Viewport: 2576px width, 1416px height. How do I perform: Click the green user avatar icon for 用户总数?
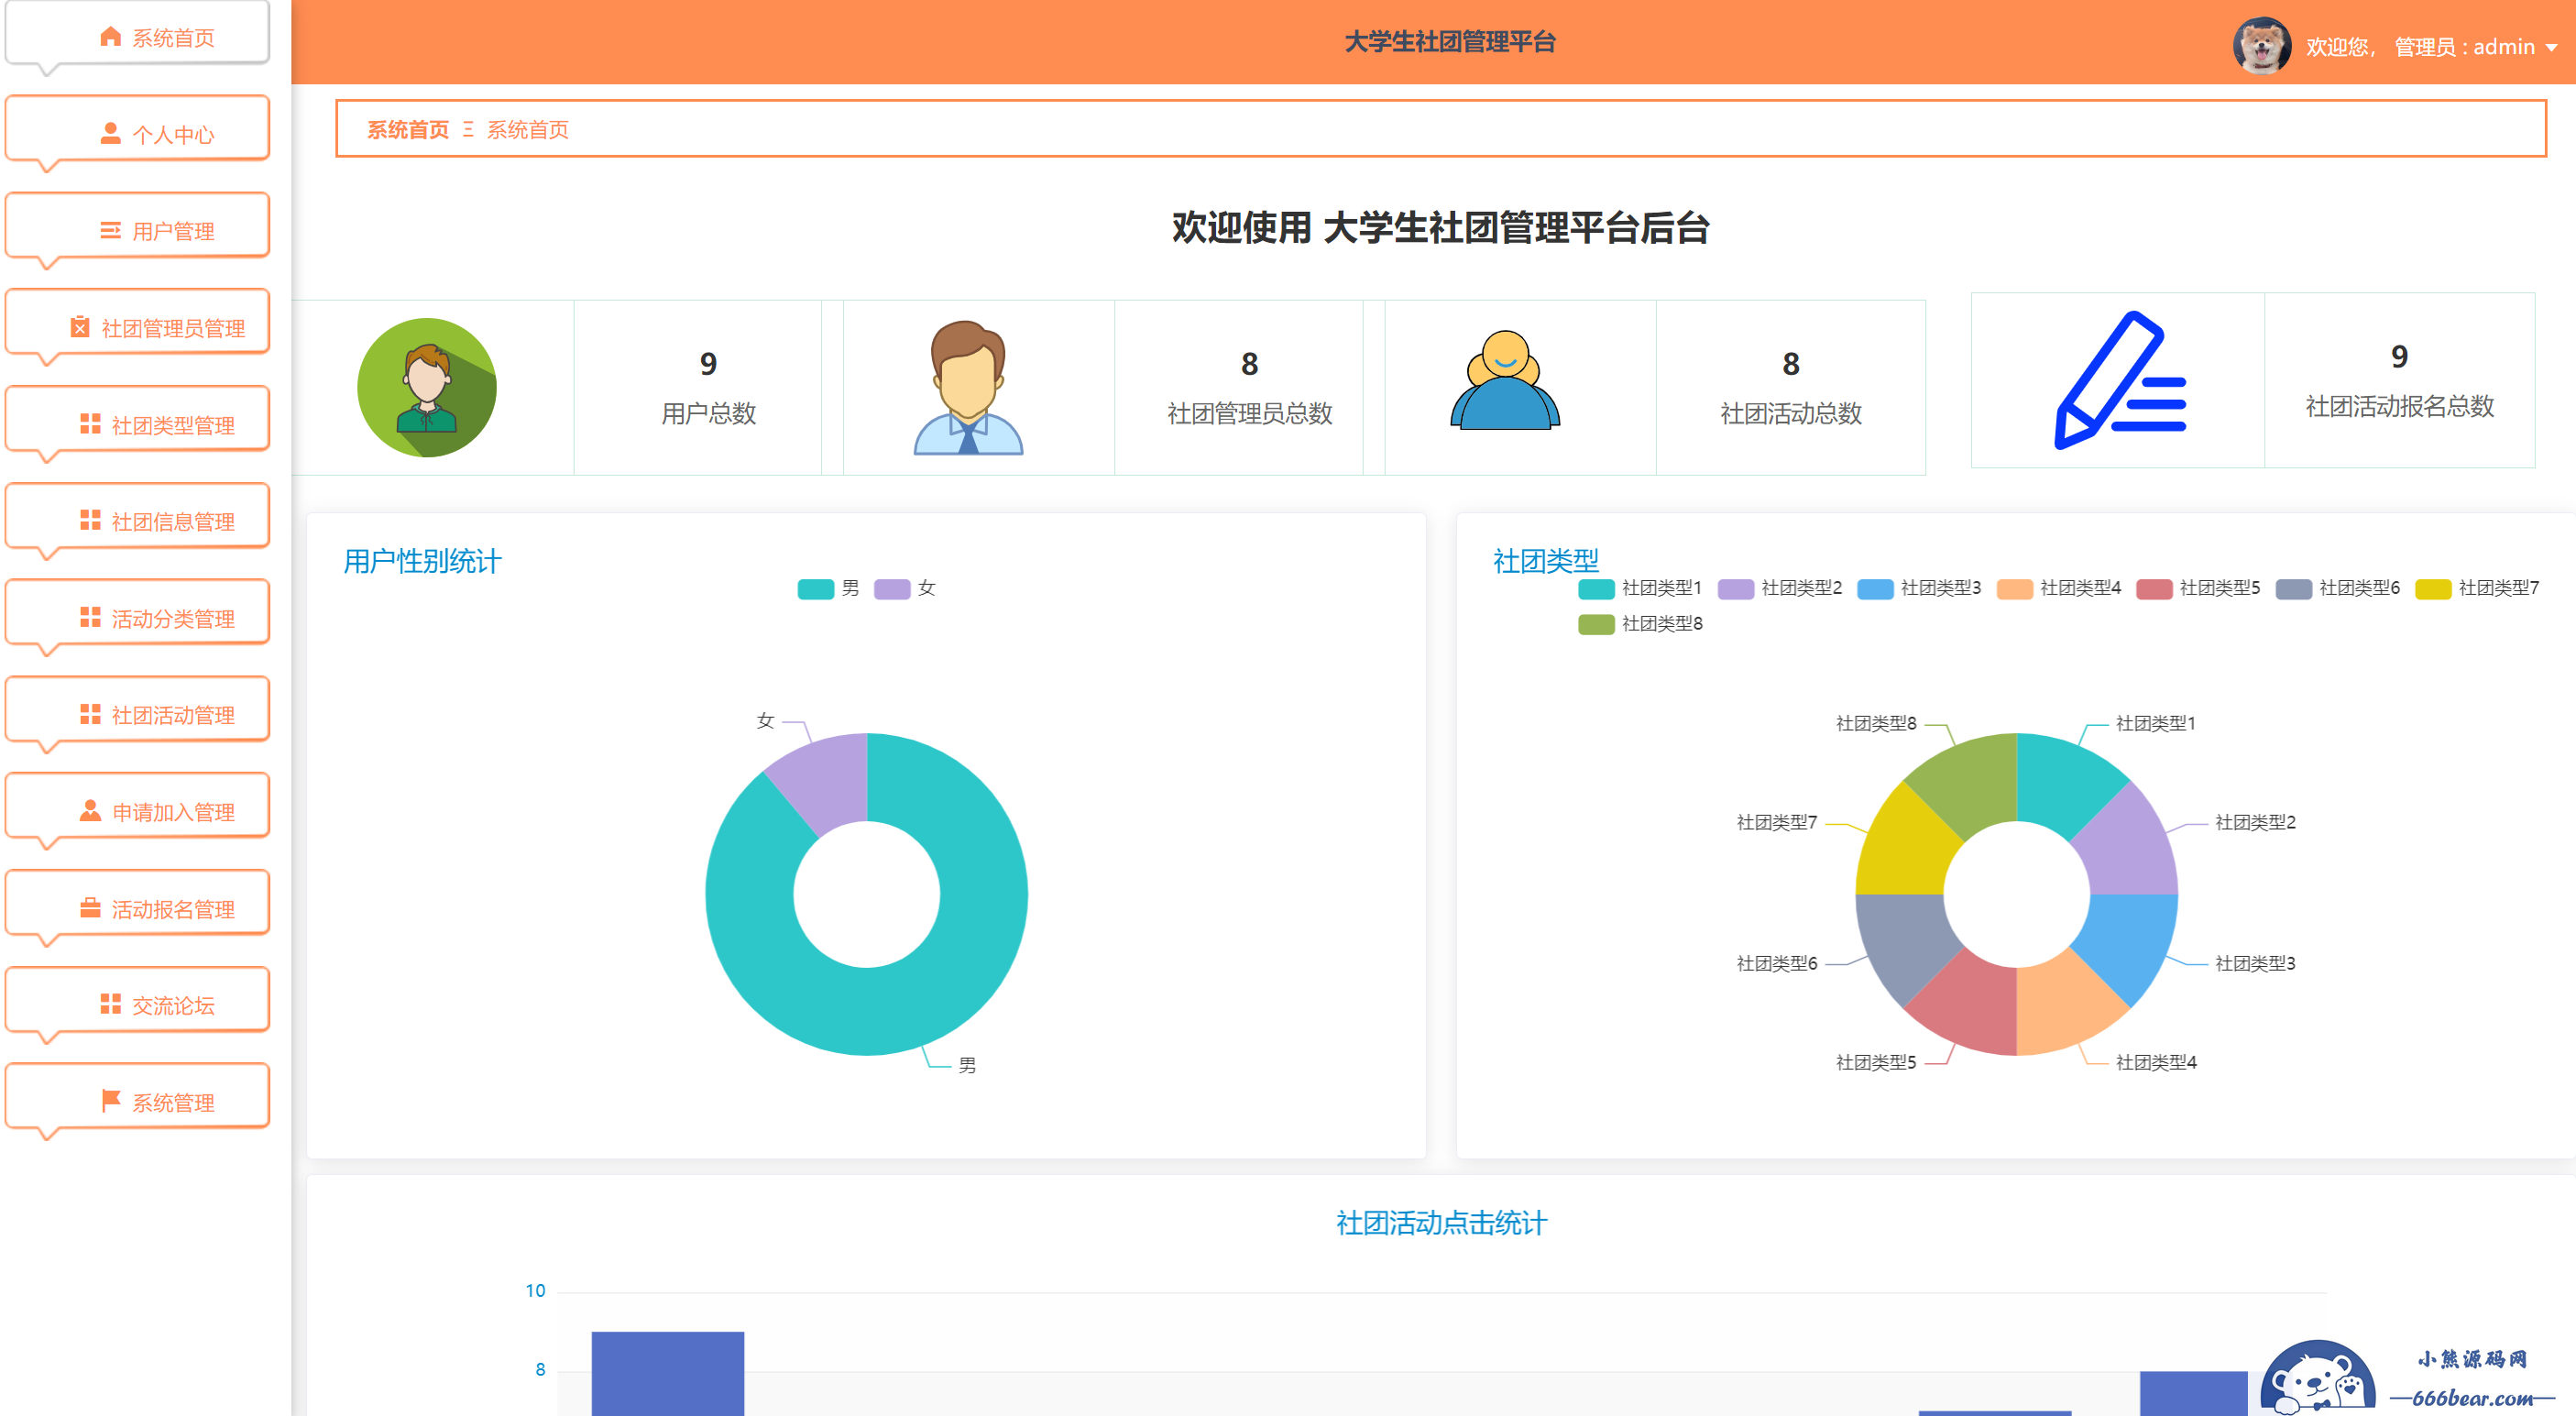(427, 388)
